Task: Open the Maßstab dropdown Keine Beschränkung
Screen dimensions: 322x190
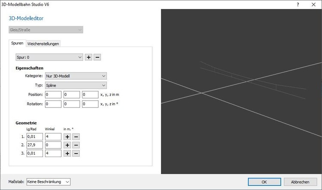Action: coord(49,182)
